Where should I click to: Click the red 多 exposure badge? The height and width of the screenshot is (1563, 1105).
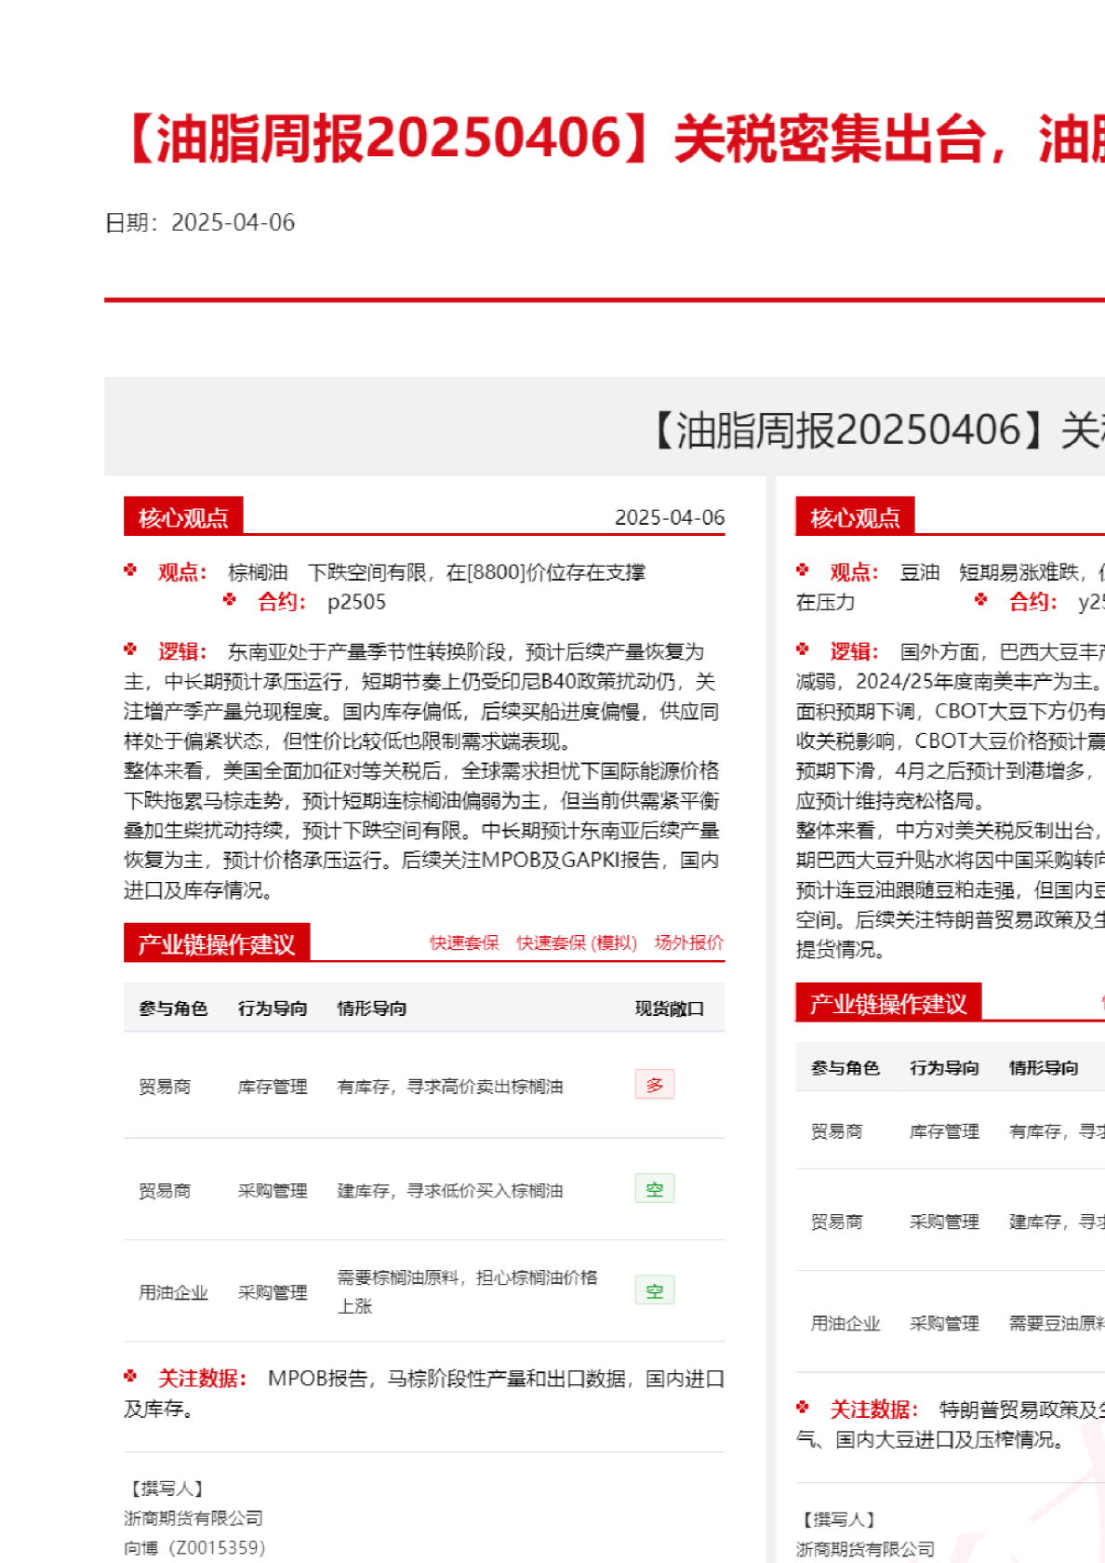(655, 1085)
